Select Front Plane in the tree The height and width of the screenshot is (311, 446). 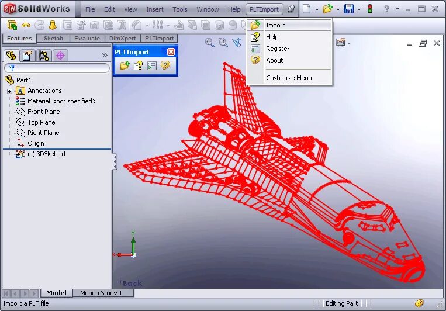coord(43,112)
